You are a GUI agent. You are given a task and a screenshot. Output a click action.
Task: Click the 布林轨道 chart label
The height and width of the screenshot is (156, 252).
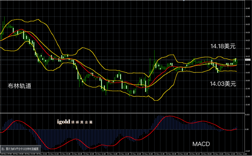19,86
